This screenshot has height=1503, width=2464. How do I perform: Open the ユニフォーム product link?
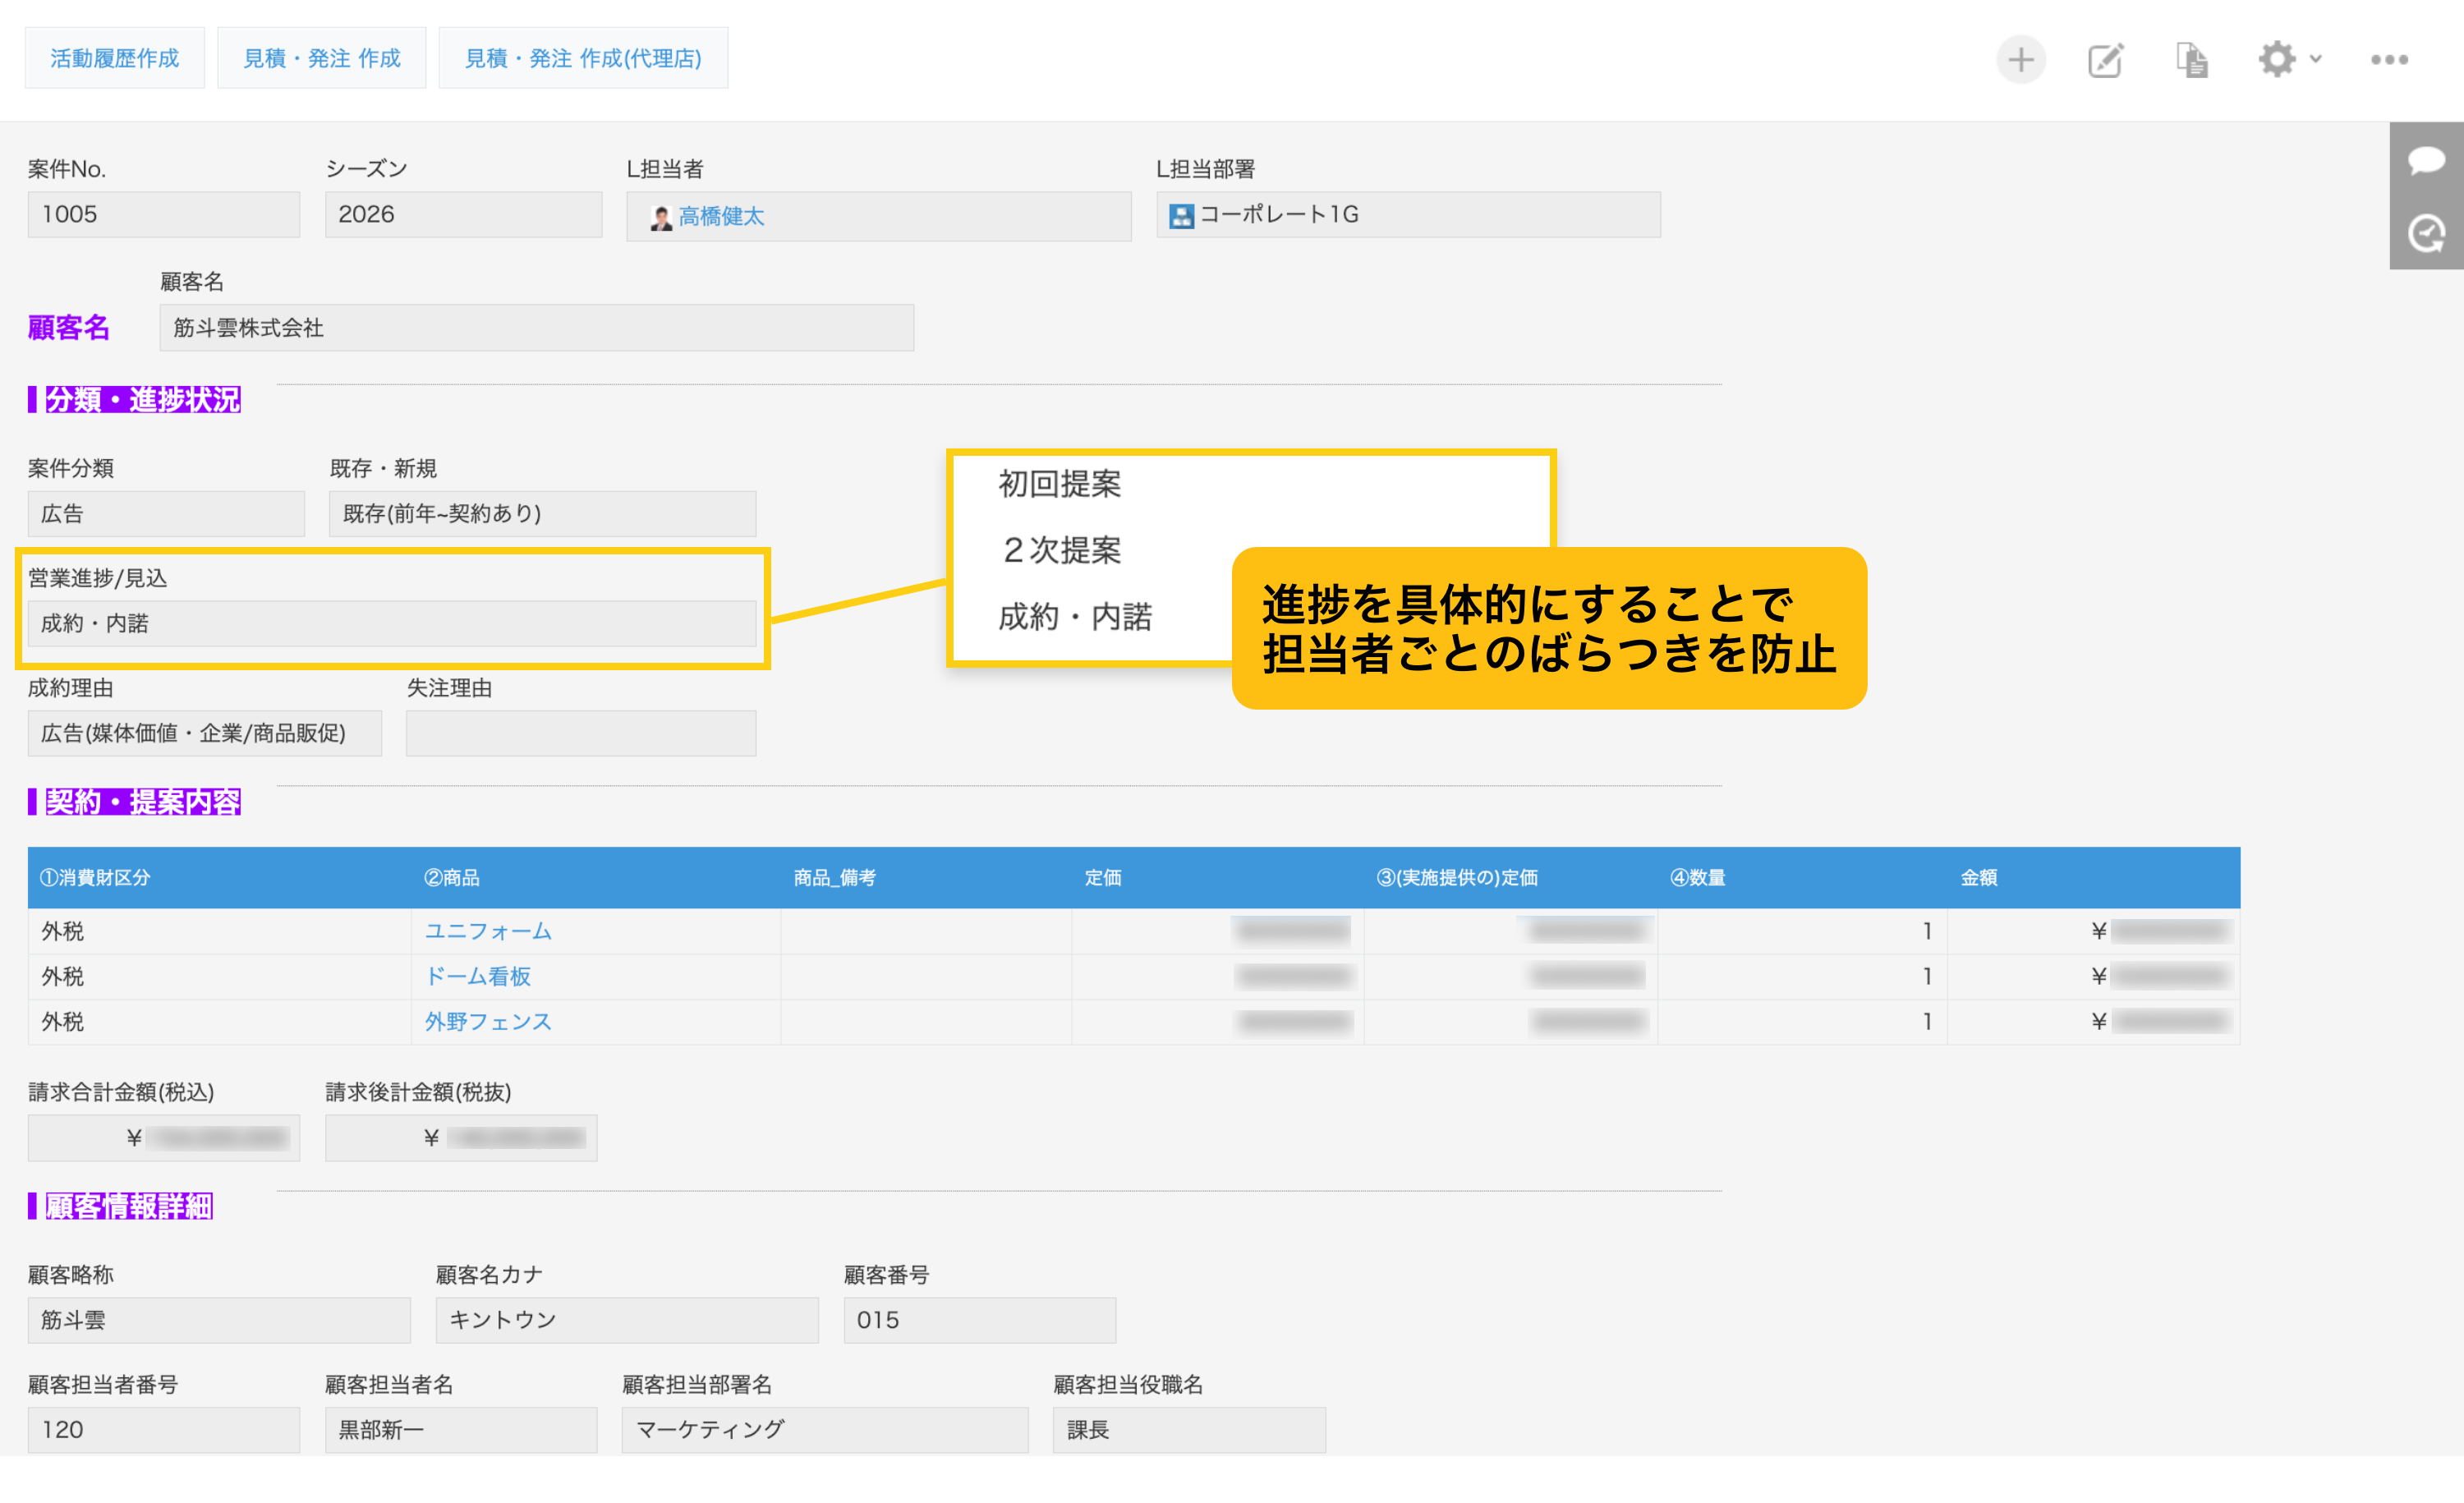(489, 931)
